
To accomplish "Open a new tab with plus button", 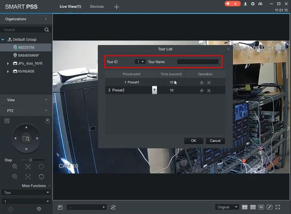I will (x=116, y=7).
